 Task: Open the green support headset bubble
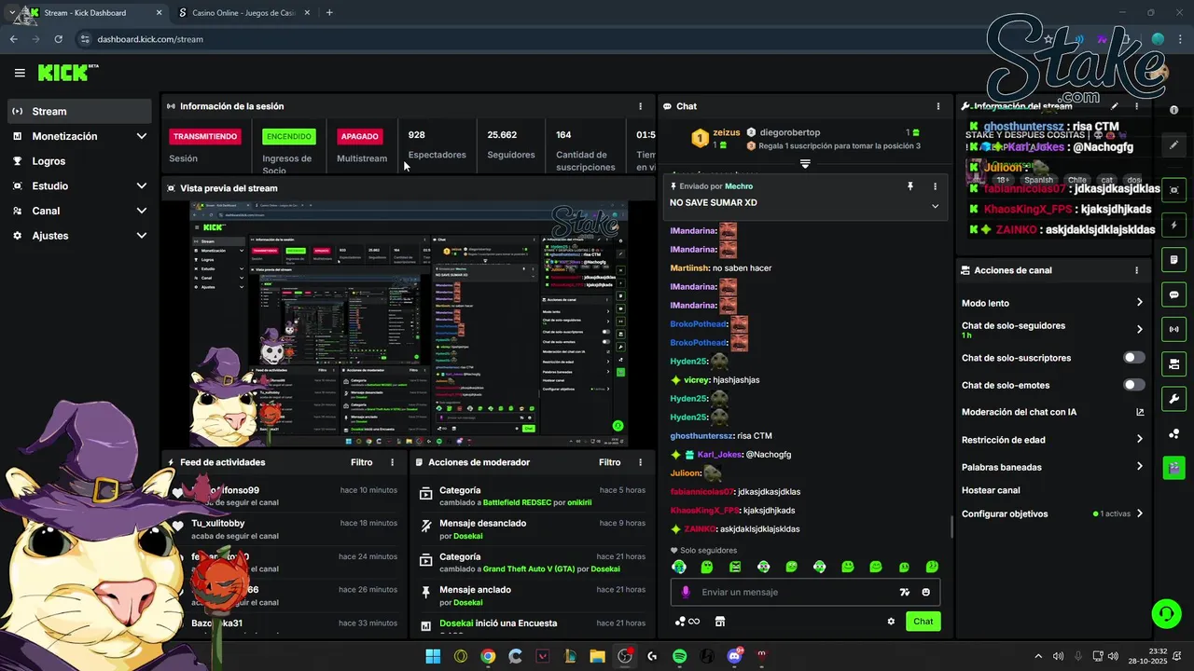pos(1166,613)
